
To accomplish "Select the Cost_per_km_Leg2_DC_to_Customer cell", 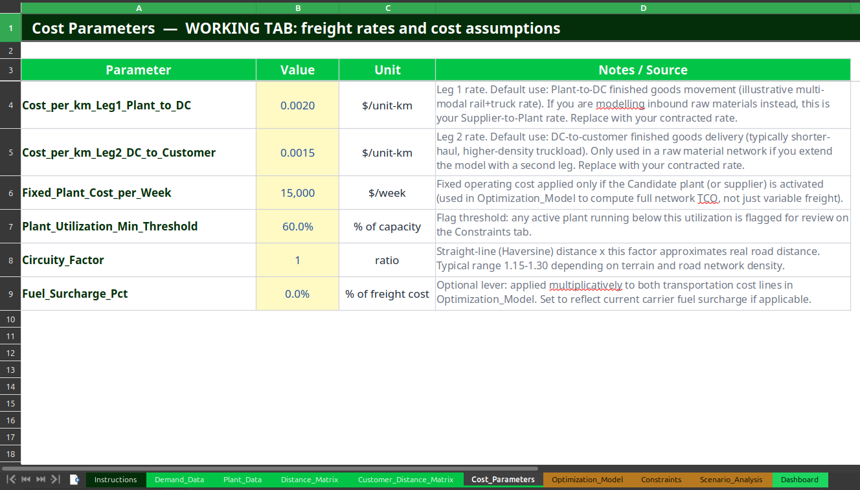I will [x=139, y=153].
